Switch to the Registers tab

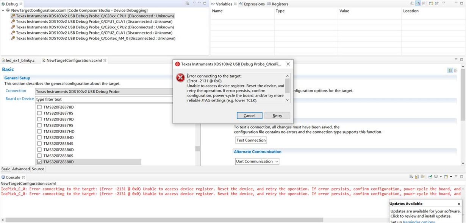(278, 4)
